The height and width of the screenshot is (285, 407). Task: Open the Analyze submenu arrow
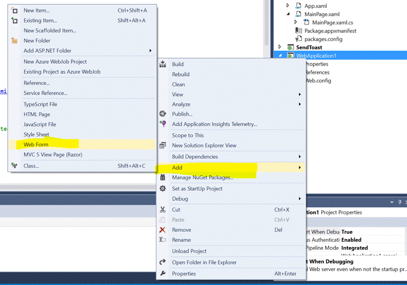point(300,104)
